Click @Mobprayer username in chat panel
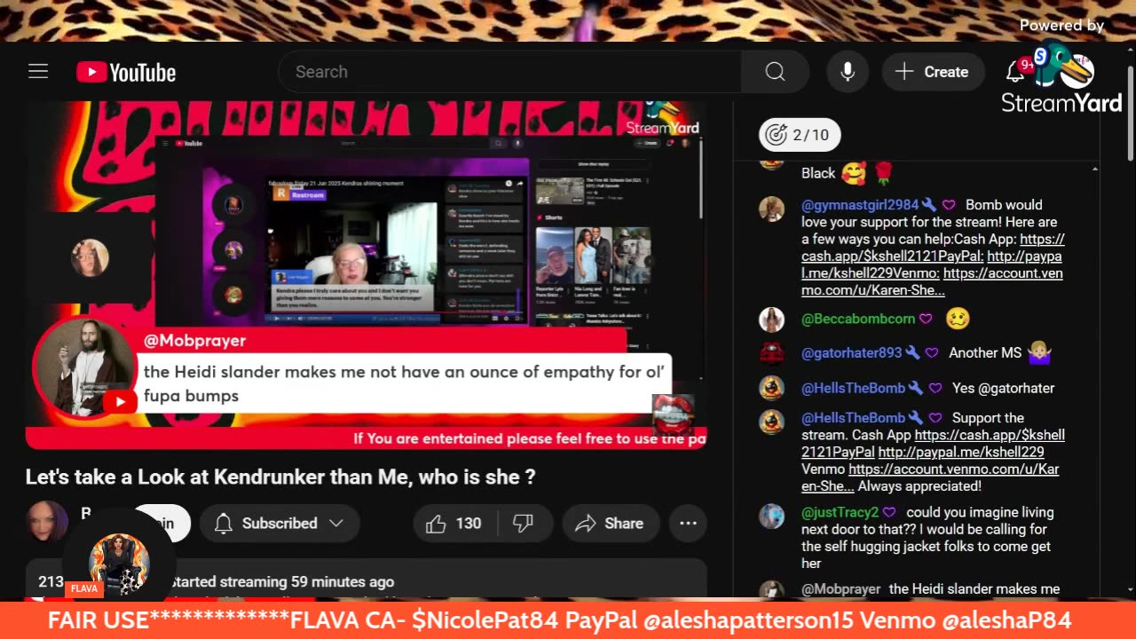The height and width of the screenshot is (639, 1136). coord(840,589)
